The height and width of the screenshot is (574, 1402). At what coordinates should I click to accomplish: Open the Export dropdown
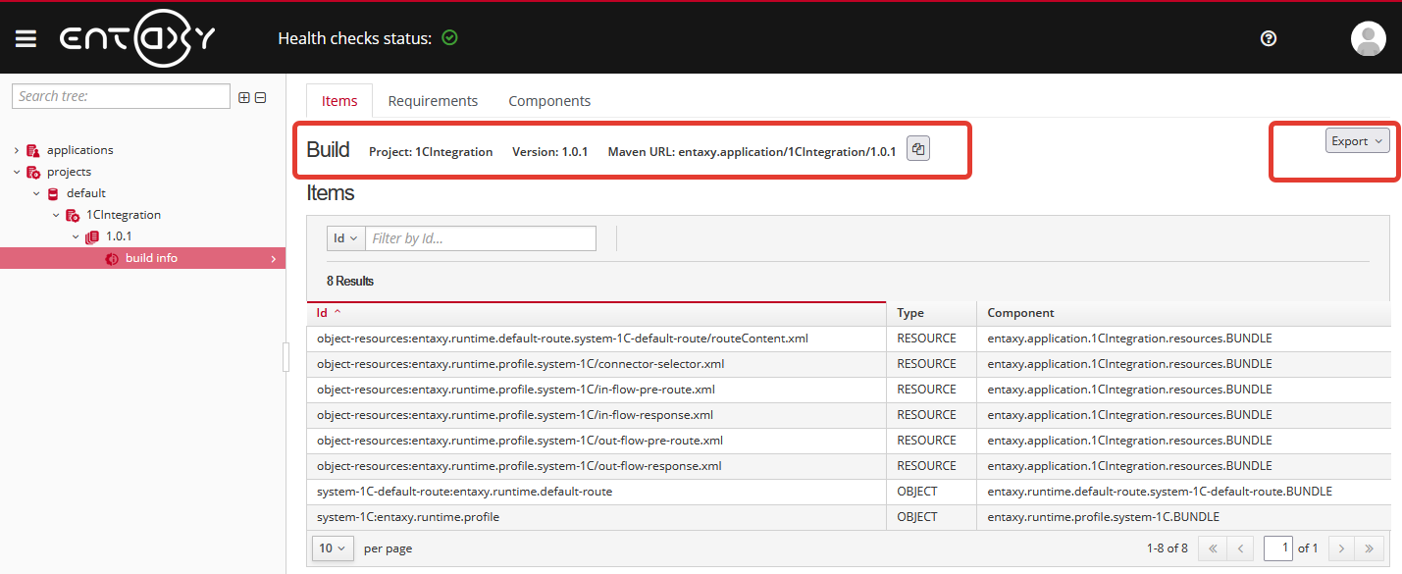(x=1357, y=141)
